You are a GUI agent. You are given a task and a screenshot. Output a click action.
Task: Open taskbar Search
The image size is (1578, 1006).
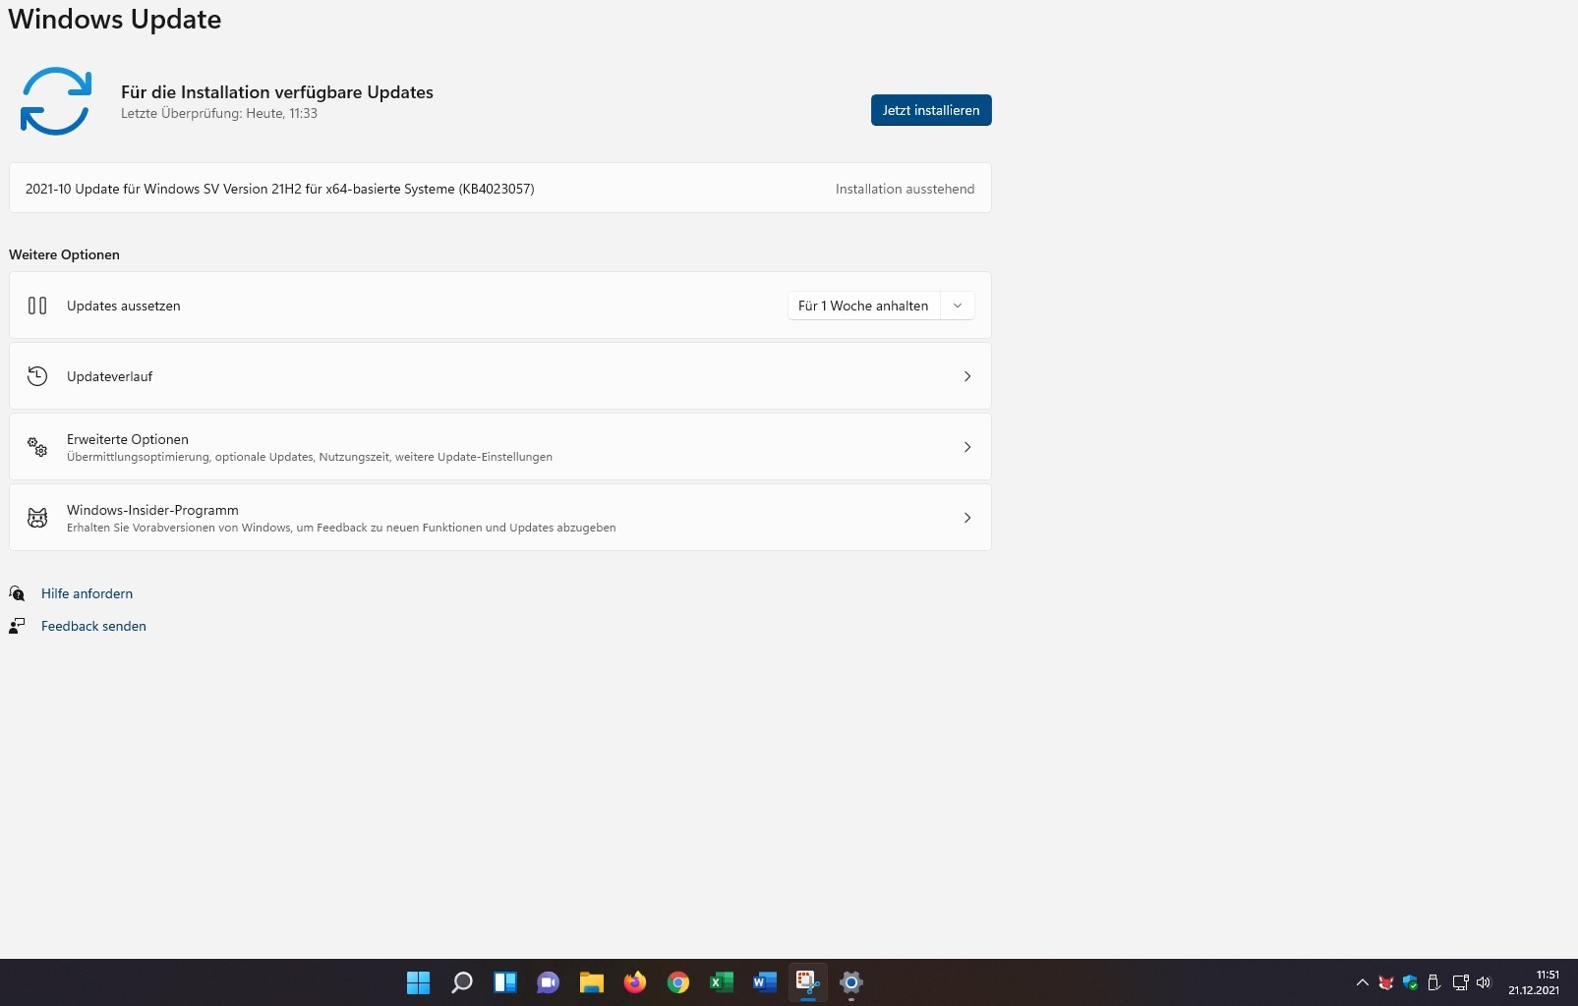coord(462,982)
